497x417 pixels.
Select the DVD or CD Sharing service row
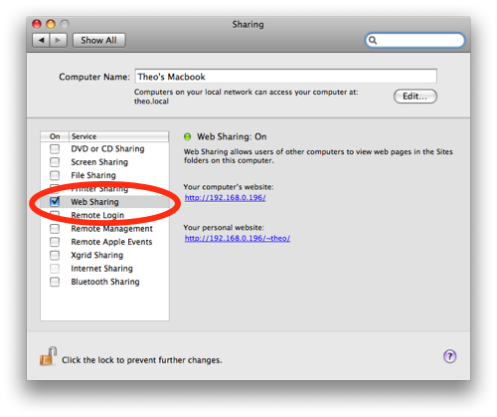[104, 149]
